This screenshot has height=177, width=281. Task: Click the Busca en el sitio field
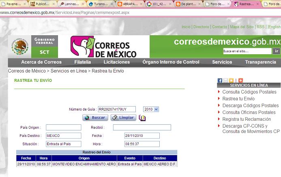click(x=247, y=51)
